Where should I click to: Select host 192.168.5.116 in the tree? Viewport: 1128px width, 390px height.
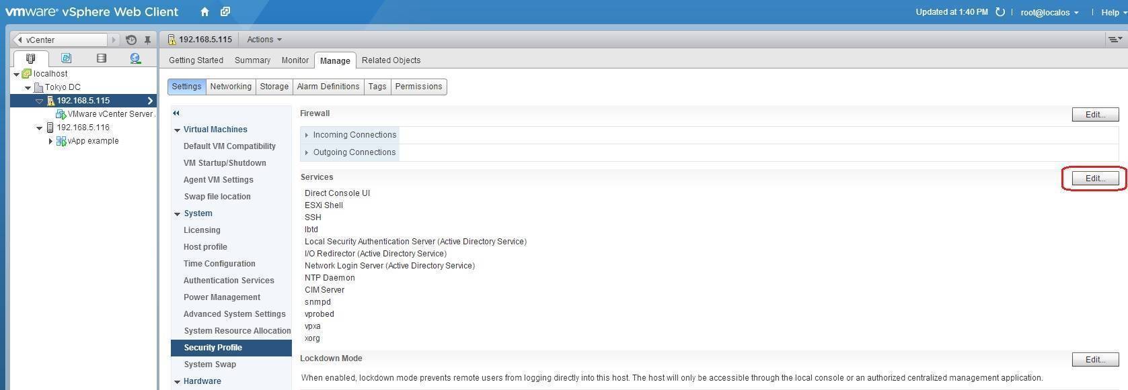83,128
